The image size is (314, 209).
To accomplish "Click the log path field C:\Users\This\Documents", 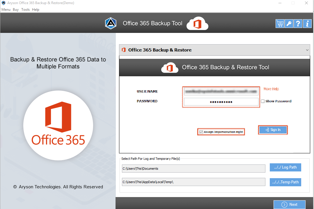I will point(194,169).
